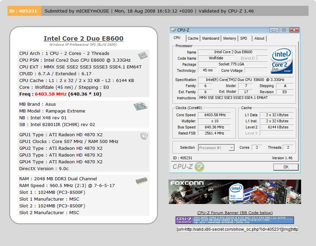Open the Processor #1 selection dropdown
This screenshot has height=246, width=316.
click(216, 148)
